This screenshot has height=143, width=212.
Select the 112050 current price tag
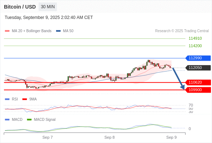198,68
